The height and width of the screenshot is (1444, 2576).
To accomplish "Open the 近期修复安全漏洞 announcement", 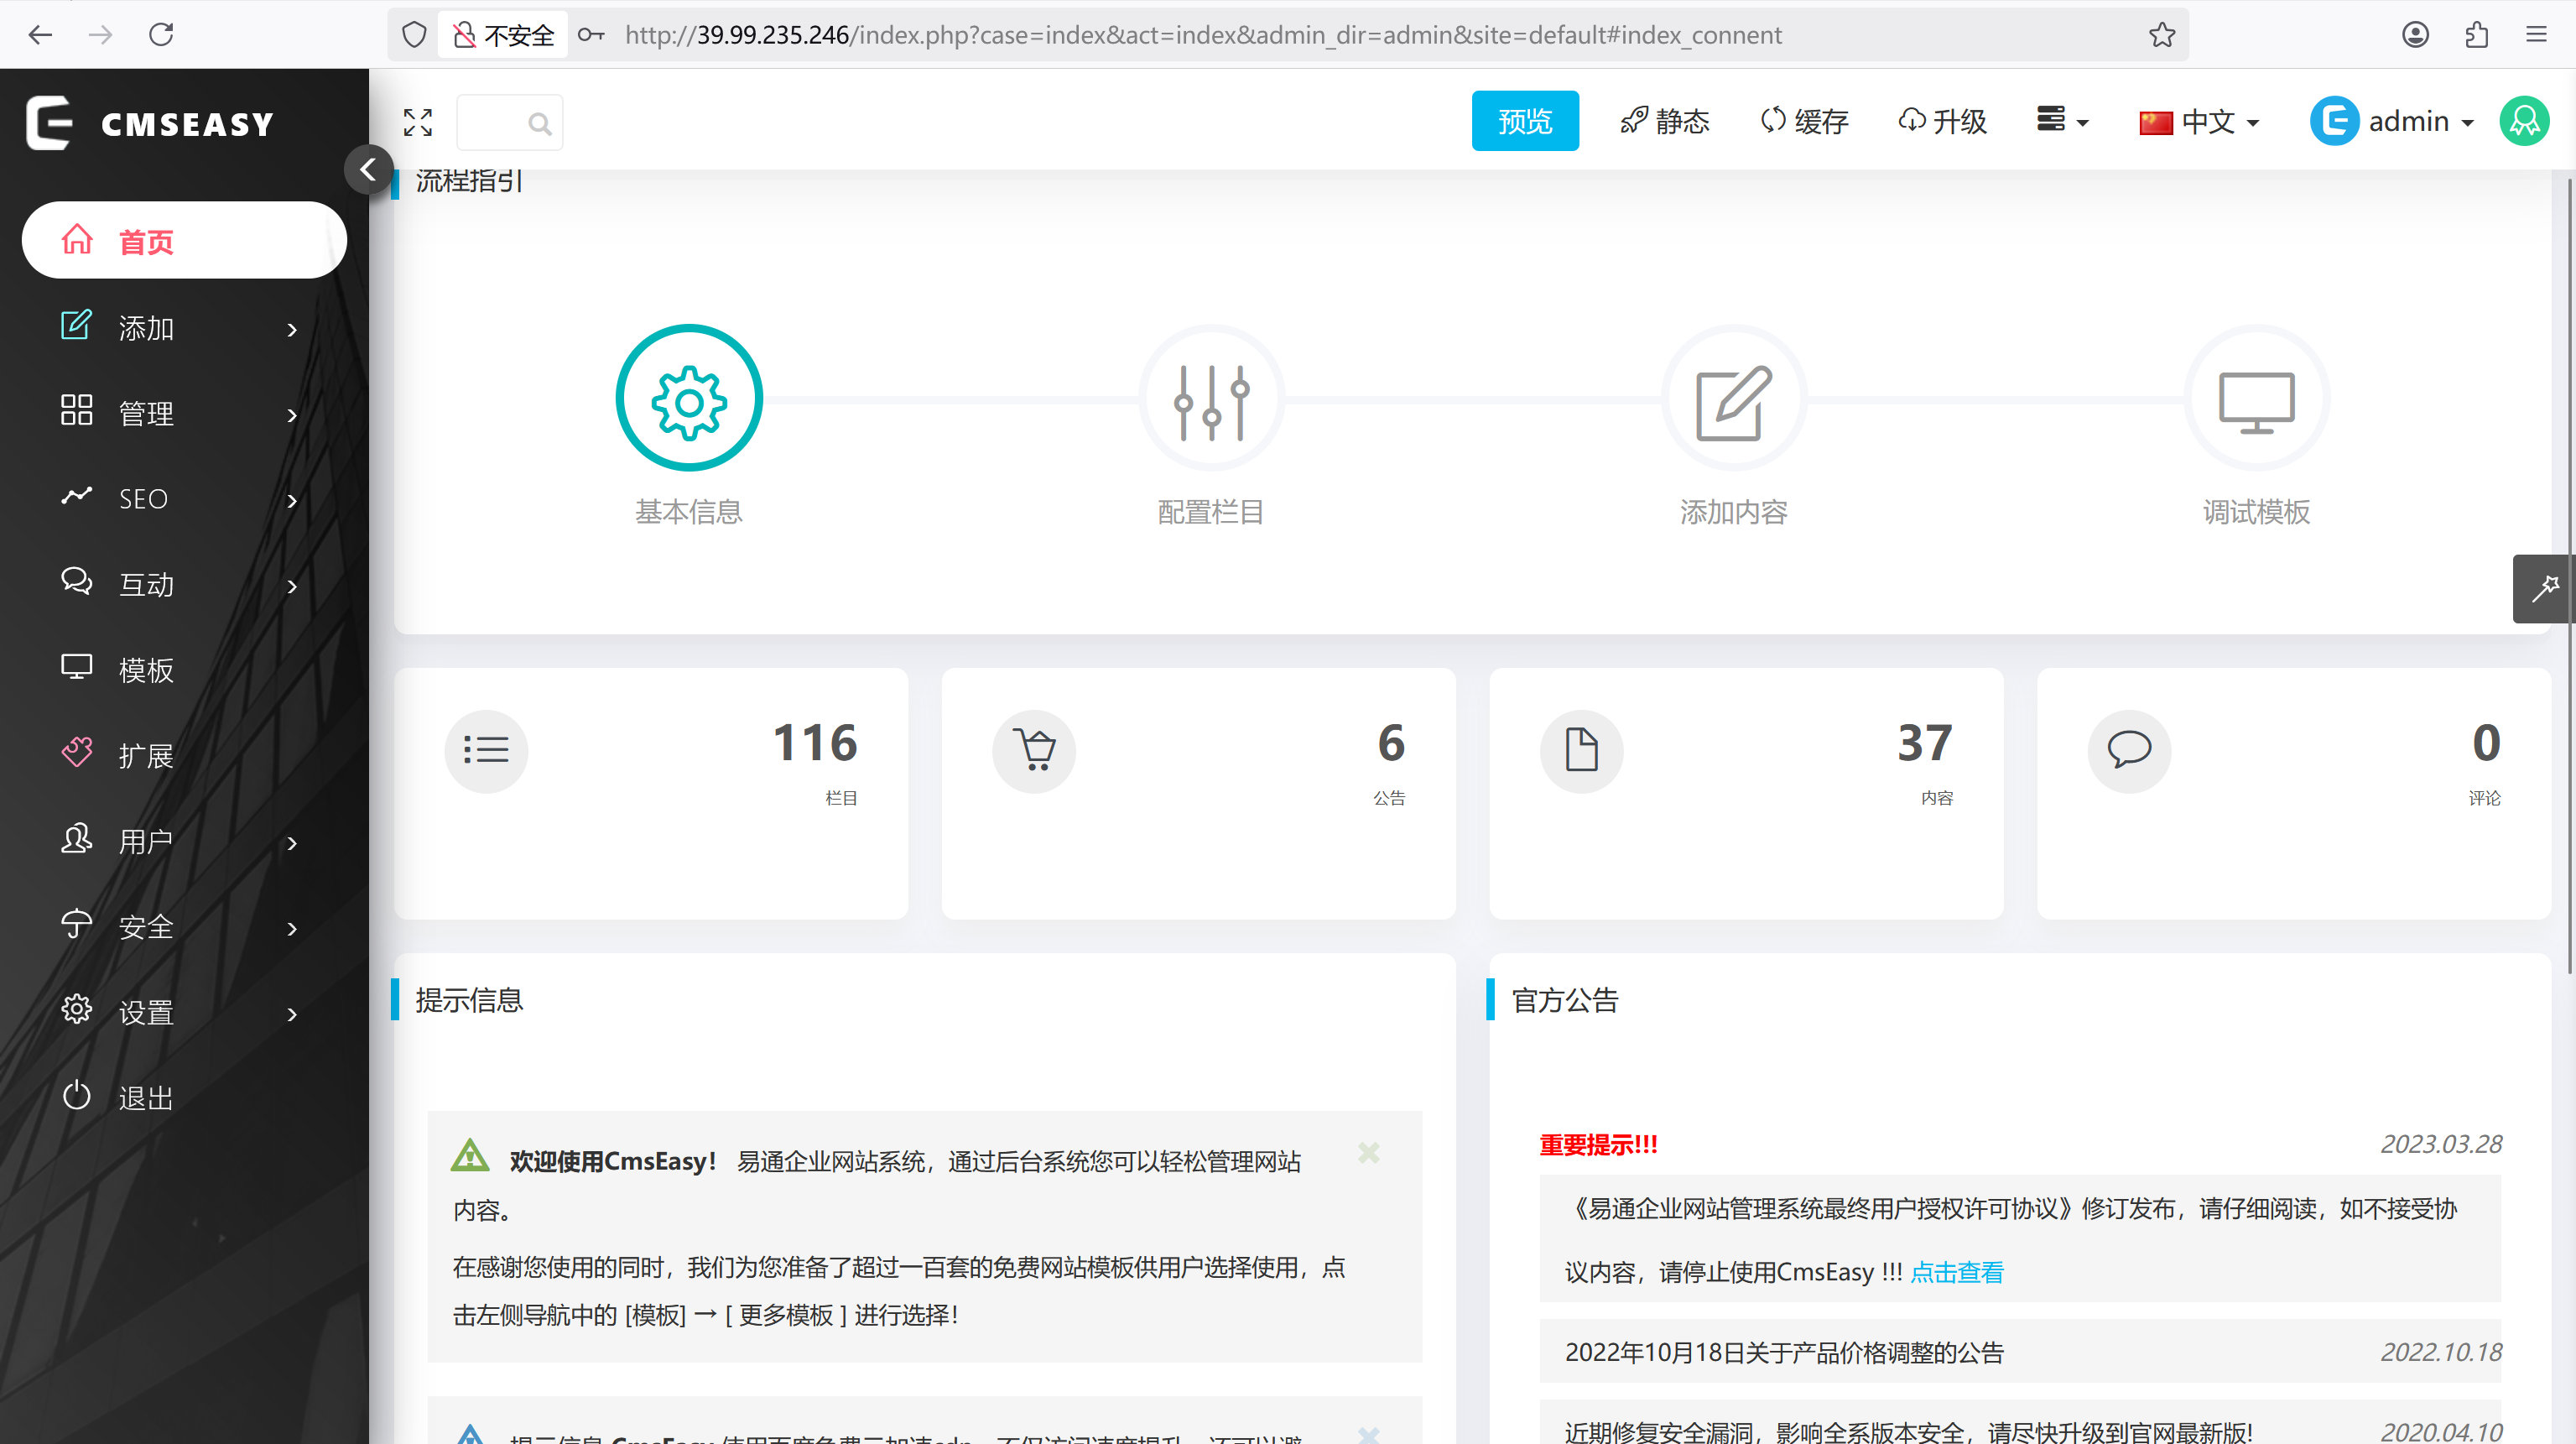I will point(1908,1431).
